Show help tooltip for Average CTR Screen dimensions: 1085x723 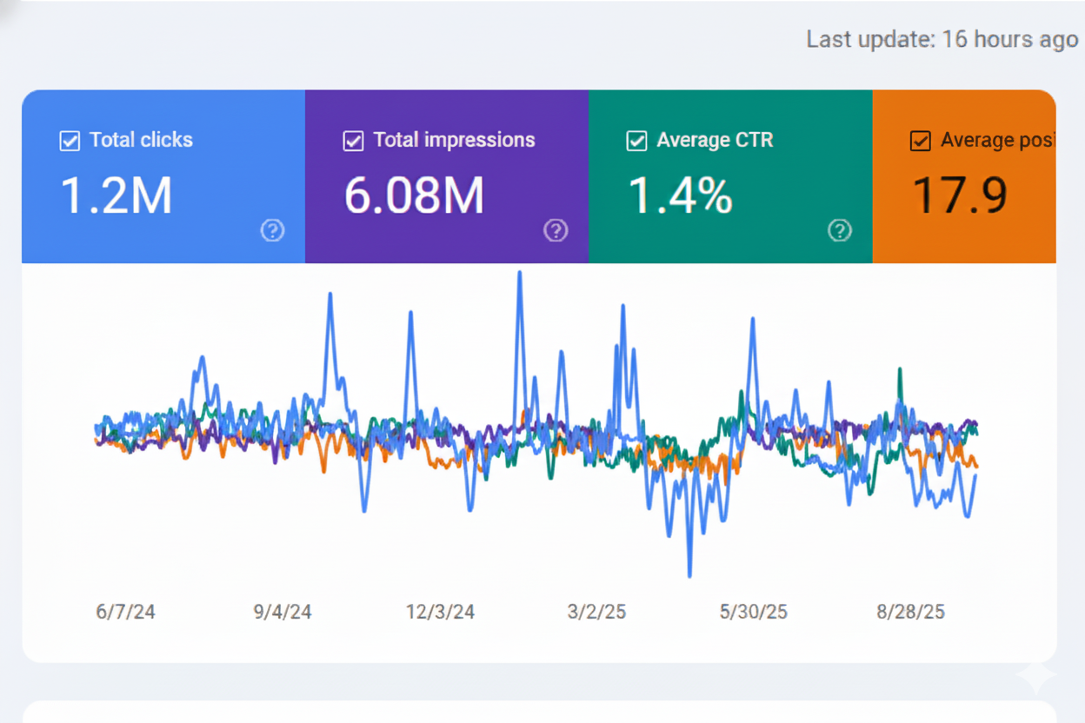(839, 230)
